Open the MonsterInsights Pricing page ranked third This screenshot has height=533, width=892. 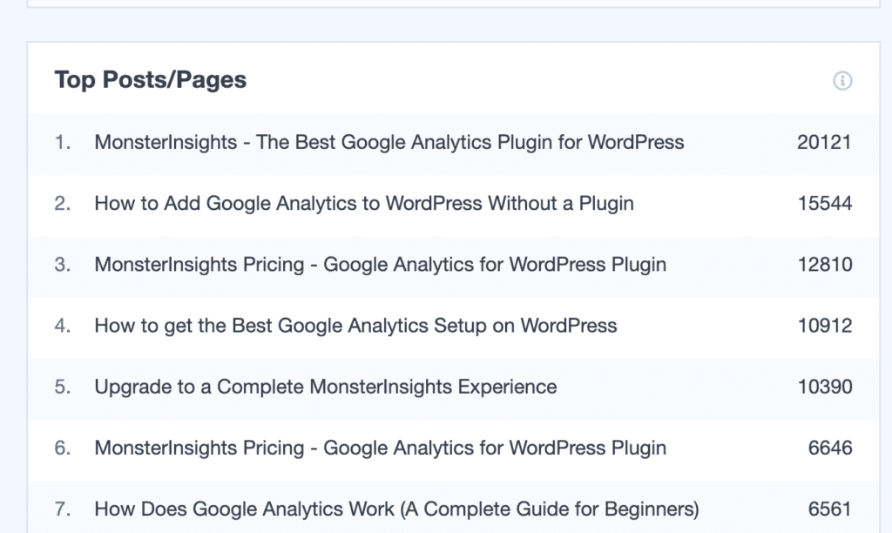click(380, 264)
